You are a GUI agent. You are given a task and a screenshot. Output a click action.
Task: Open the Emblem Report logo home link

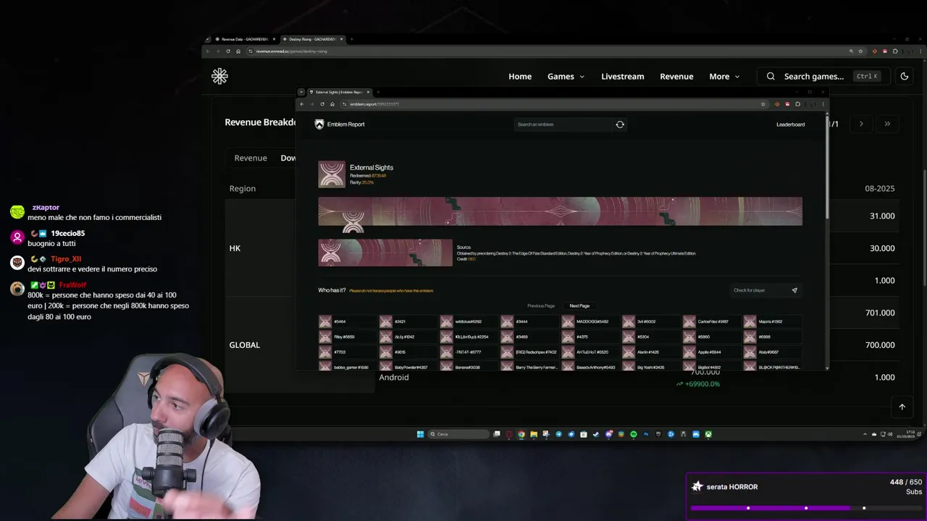pyautogui.click(x=340, y=124)
